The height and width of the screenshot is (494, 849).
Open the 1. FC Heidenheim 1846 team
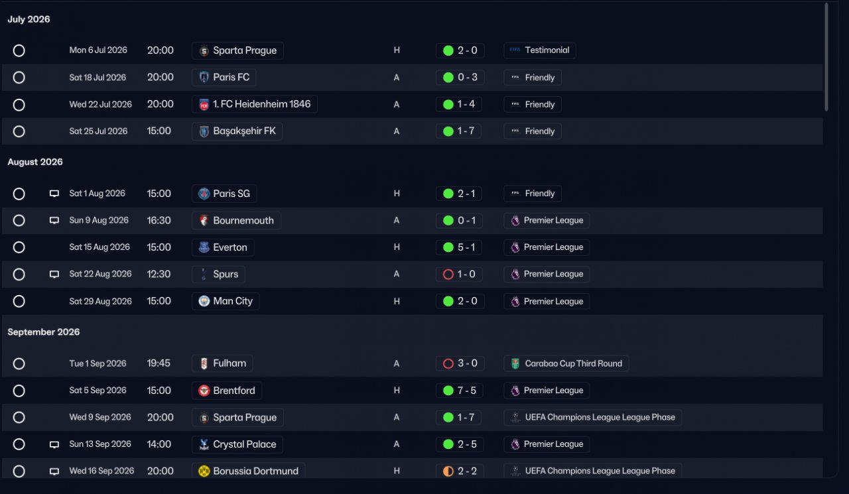(255, 104)
